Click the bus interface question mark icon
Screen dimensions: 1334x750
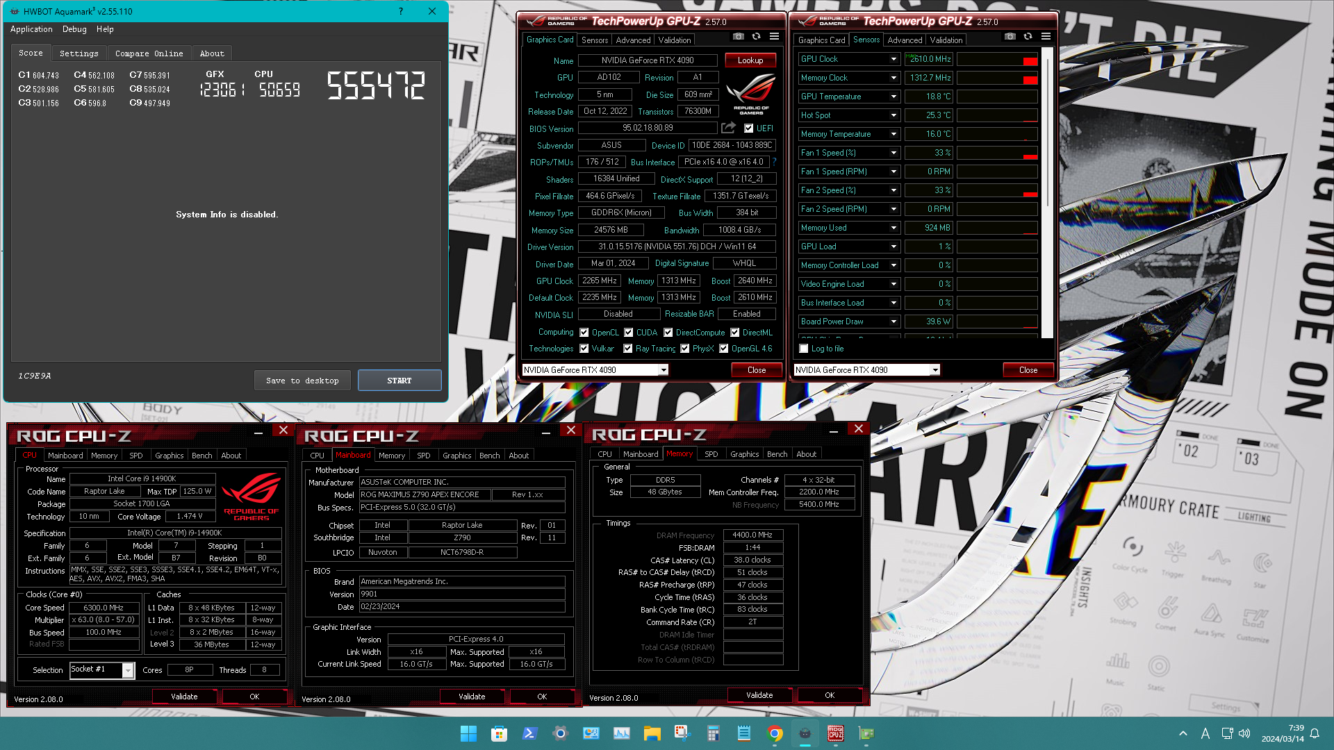[x=774, y=162]
